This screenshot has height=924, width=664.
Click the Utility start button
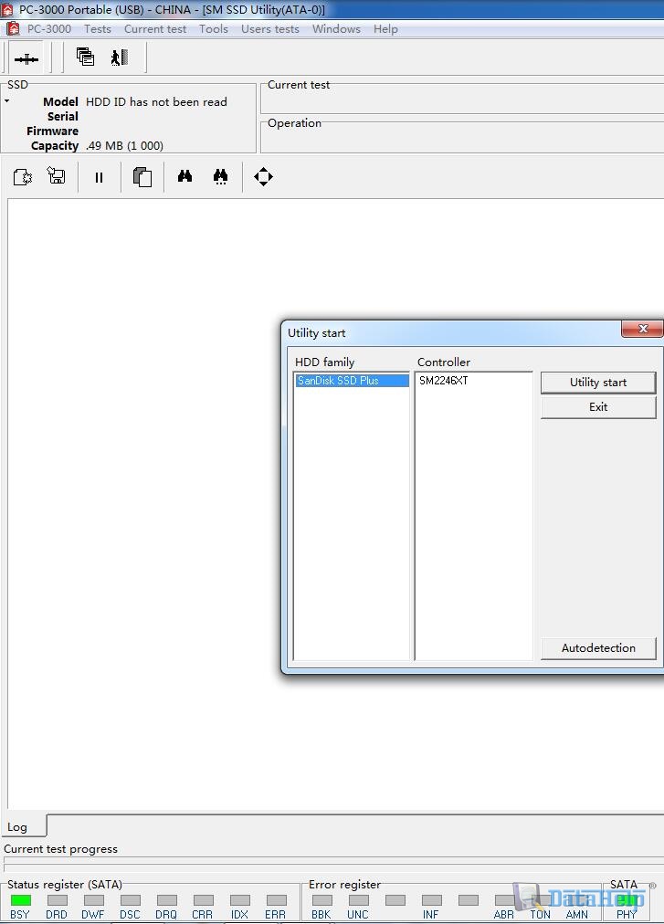[x=598, y=383]
